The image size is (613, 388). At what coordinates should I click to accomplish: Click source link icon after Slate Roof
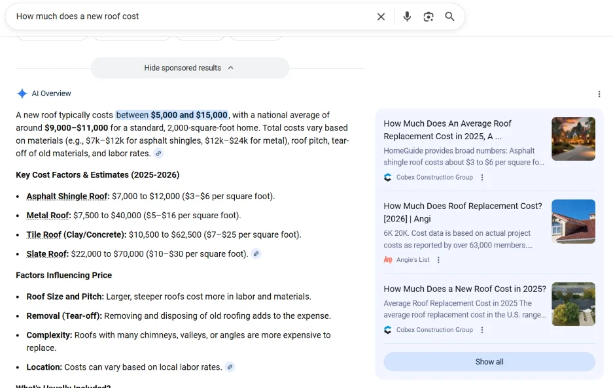click(256, 254)
